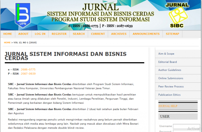Screen dimensions: 202x132
Task: Click the HOME breadcrumb link
Action: click(x=7, y=43)
